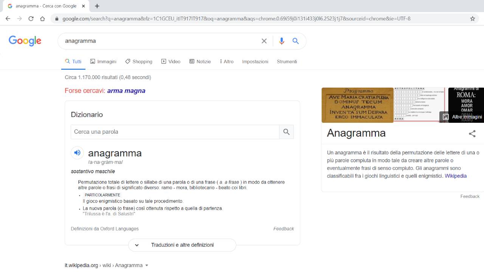Open Strumenti search tools

point(287,62)
